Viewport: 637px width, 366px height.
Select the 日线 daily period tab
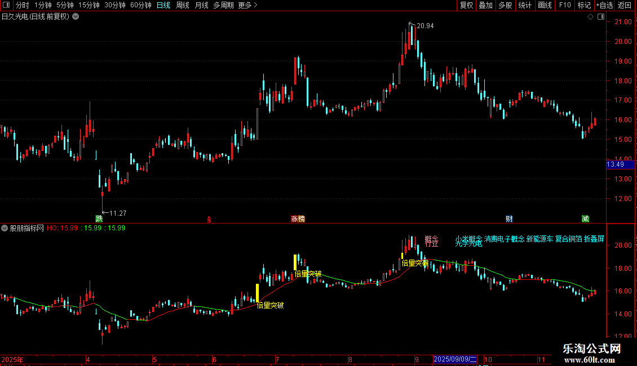click(x=163, y=5)
